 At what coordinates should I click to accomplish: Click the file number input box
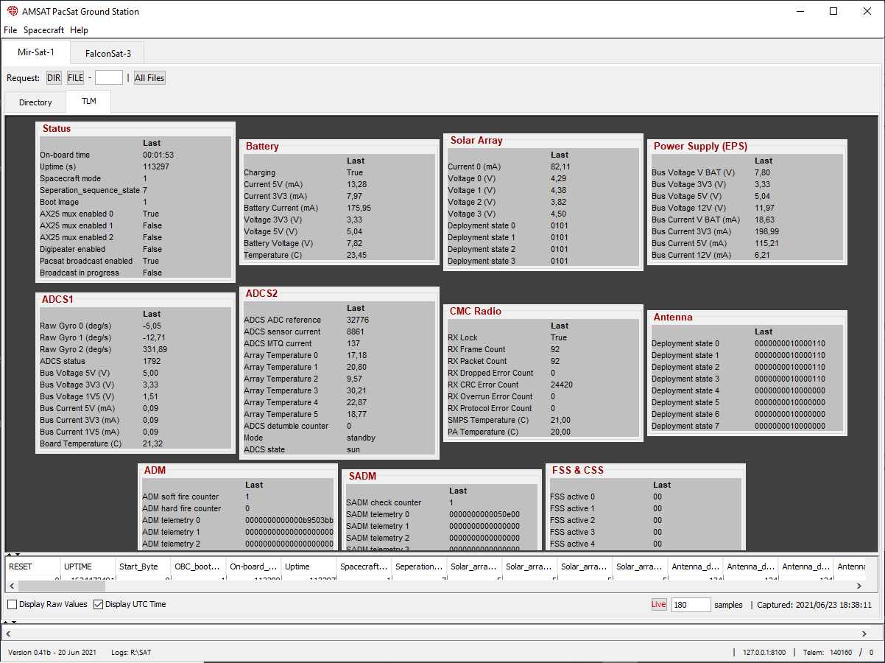tap(109, 77)
